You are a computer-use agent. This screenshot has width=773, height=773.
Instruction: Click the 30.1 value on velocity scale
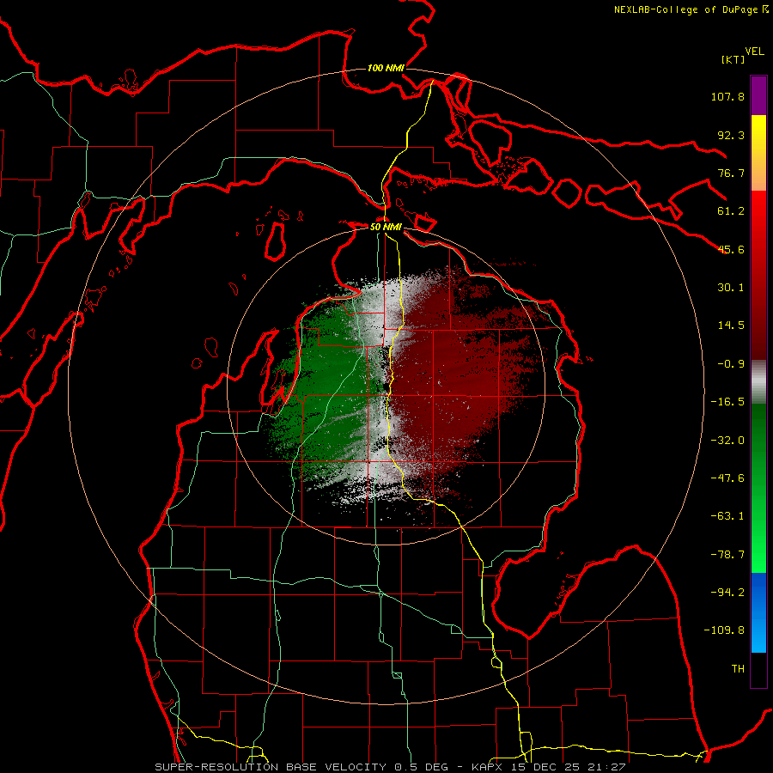(731, 288)
